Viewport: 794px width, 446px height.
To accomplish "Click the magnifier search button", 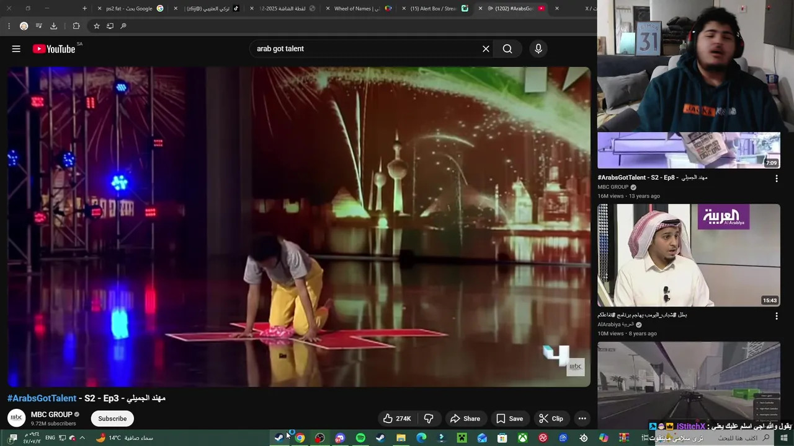I will coord(507,49).
